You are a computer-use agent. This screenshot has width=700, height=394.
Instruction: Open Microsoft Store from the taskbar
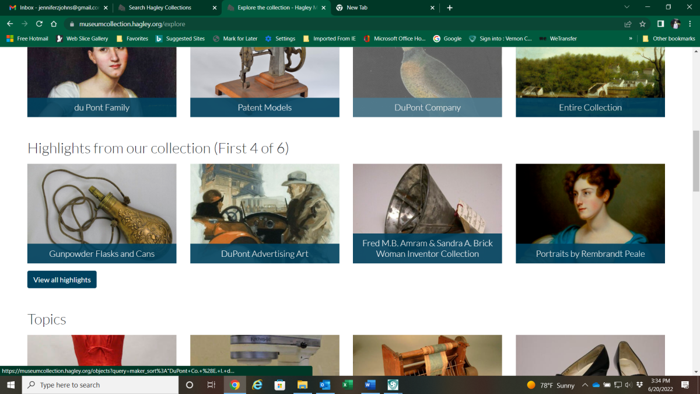280,385
